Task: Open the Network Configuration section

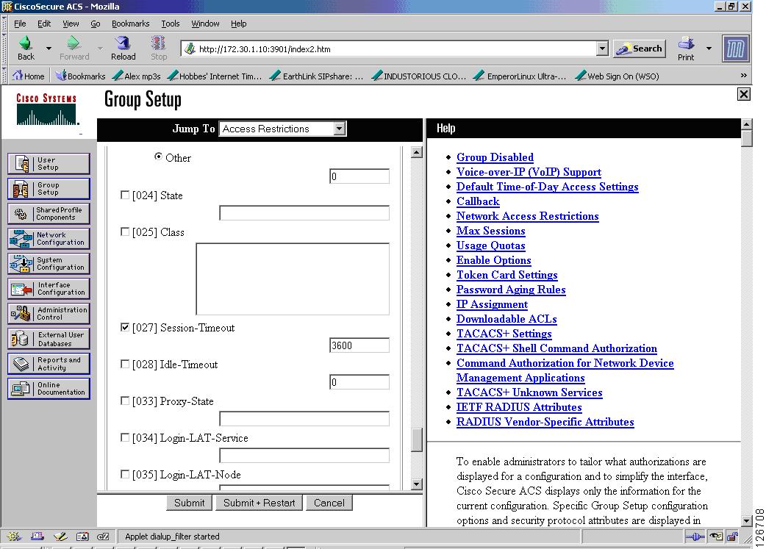Action: tap(49, 238)
